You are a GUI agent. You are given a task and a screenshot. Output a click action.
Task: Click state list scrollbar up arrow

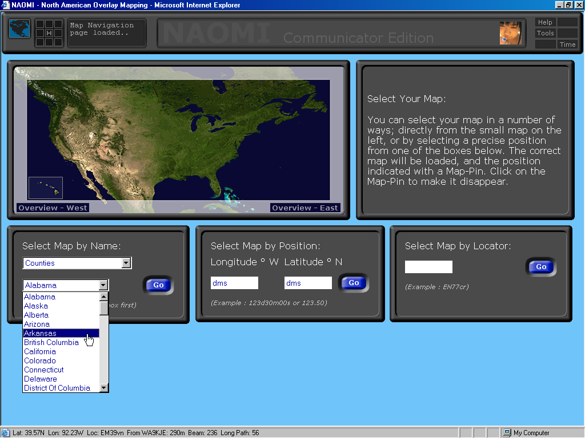pos(104,297)
